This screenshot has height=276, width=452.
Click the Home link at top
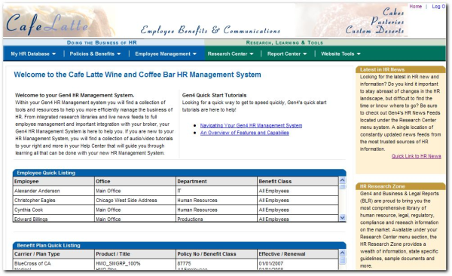coord(415,6)
